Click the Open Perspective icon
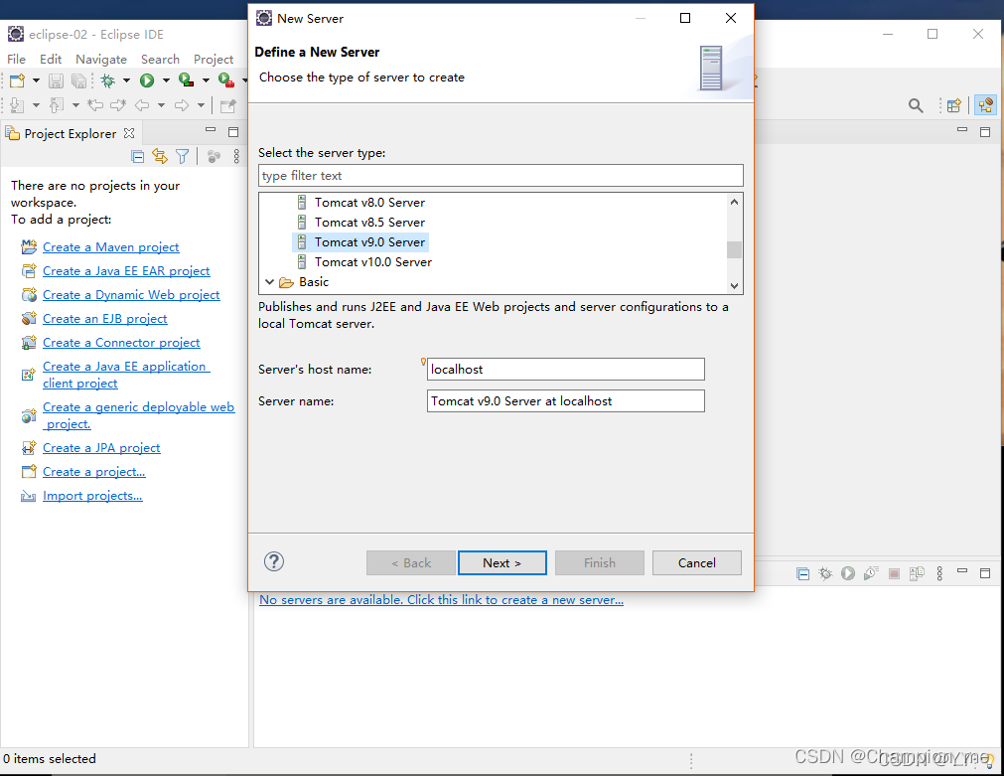1004x776 pixels. [954, 105]
